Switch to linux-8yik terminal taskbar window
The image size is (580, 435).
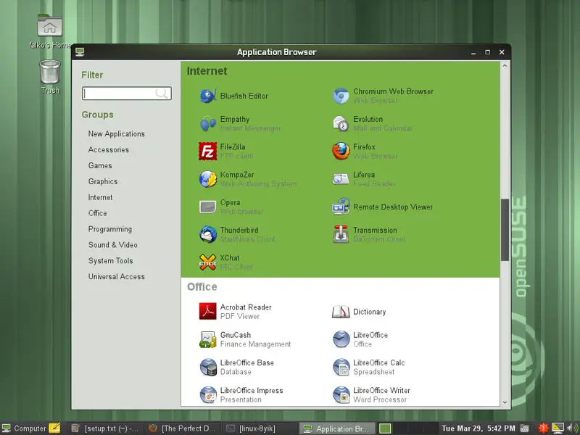point(259,428)
